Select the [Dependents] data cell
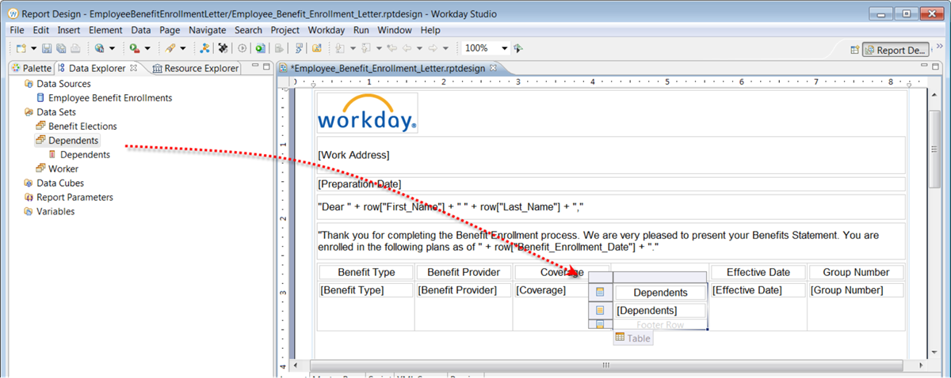This screenshot has width=951, height=378. coord(660,311)
